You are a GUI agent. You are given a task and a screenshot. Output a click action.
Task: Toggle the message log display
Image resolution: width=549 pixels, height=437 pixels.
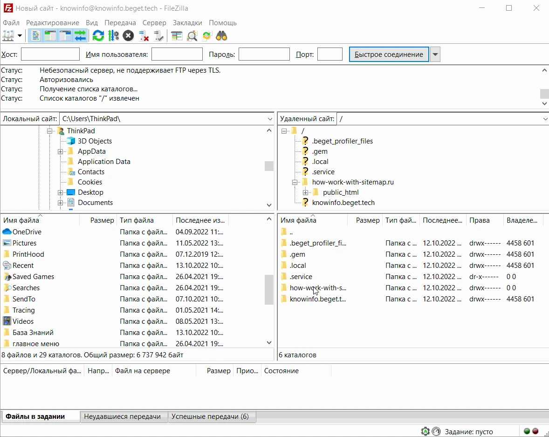coord(35,35)
